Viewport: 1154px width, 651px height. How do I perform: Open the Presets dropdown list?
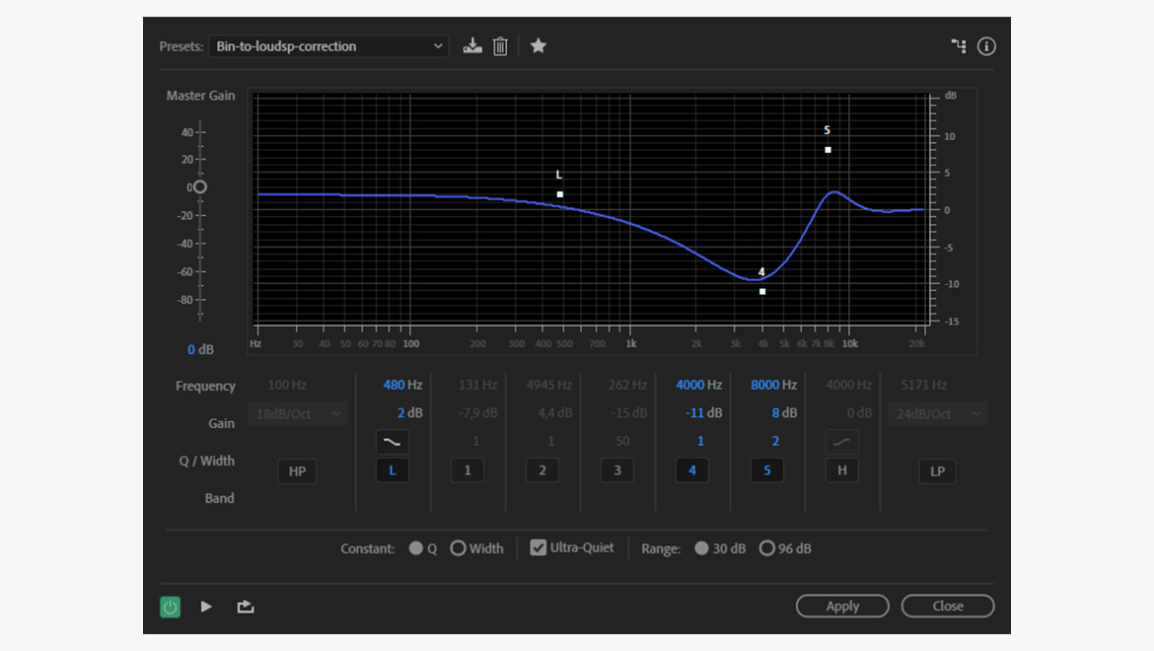[x=328, y=46]
